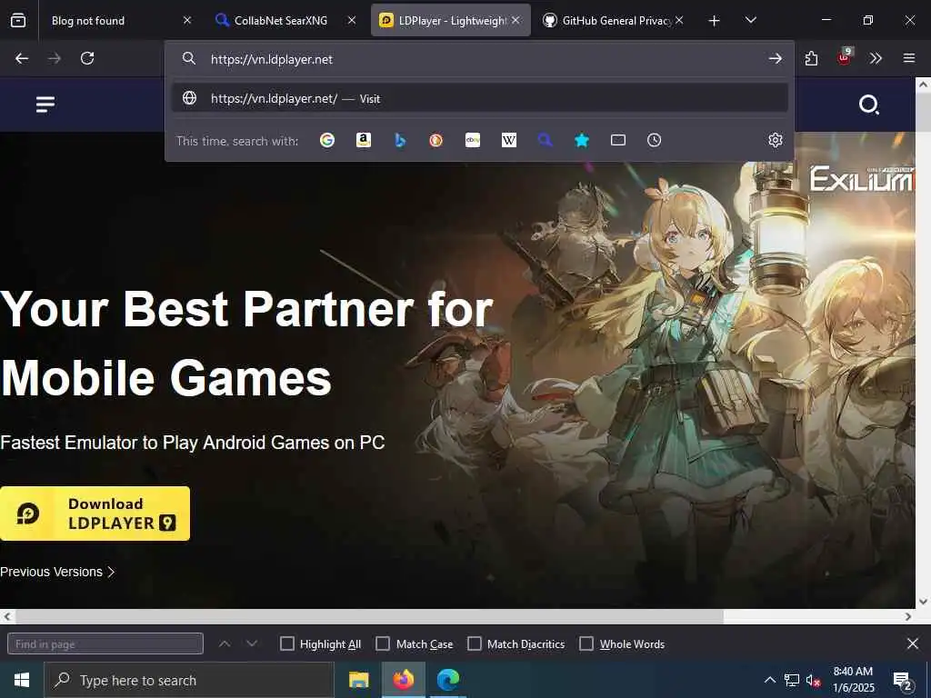The image size is (931, 698).
Task: Enable Whole Words checkbox
Action: pos(586,643)
